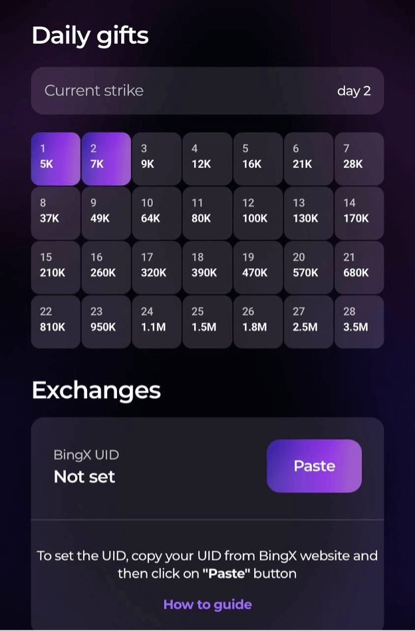Open the How to guide link
This screenshot has height=631, width=415.
coord(207,604)
